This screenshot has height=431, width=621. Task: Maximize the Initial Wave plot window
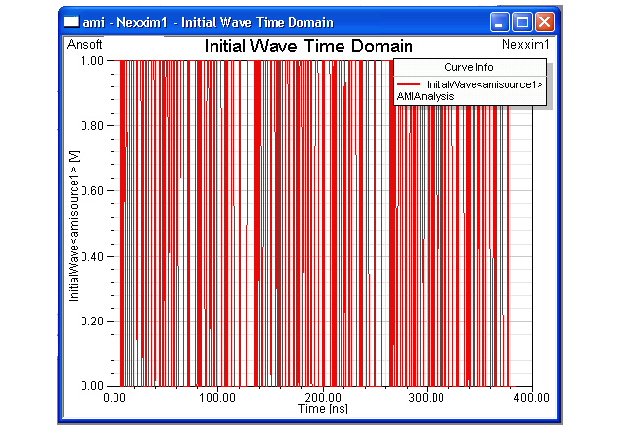tap(523, 21)
